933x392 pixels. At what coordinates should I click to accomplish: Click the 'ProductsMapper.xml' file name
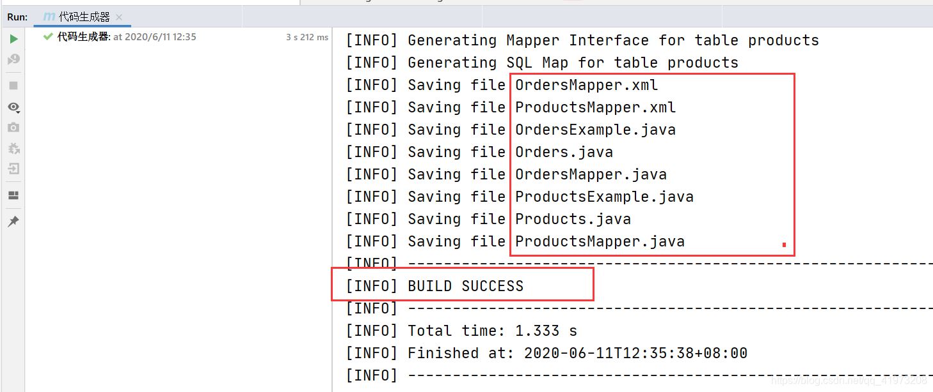(596, 107)
